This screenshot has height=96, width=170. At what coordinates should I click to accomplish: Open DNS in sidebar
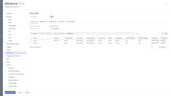[8, 62]
